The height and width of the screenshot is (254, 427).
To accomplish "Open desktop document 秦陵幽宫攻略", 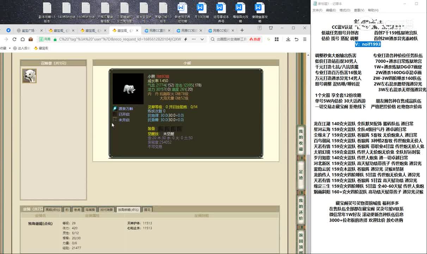I will click(260, 13).
